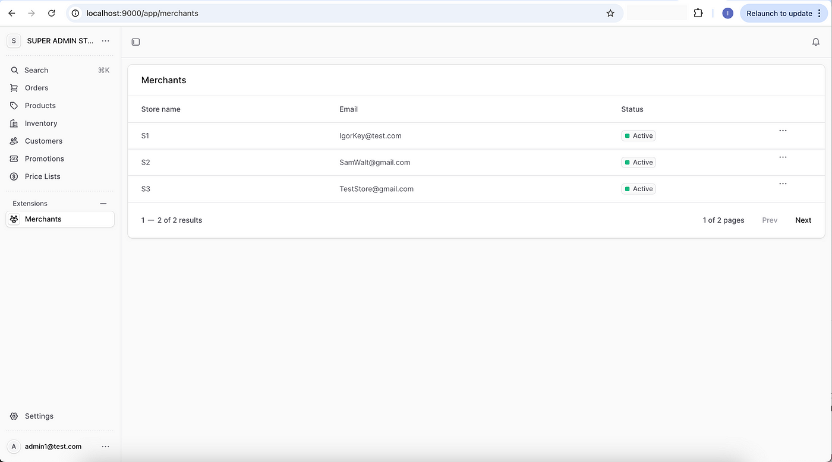Go to Customers in the sidebar
The height and width of the screenshot is (462, 832).
click(60, 141)
